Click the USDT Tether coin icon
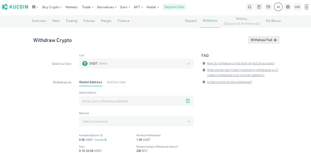Screen dimensions: 311x153 (85, 64)
